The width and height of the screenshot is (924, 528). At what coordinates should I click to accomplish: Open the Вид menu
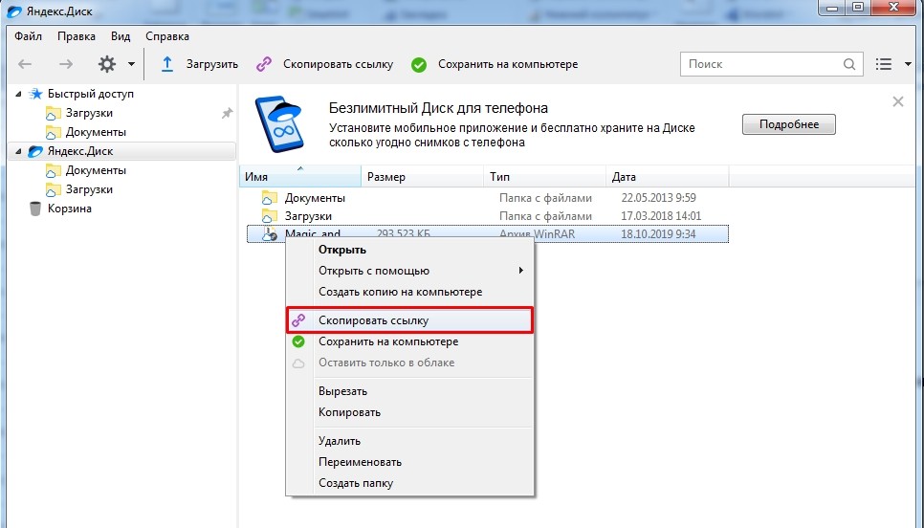121,36
